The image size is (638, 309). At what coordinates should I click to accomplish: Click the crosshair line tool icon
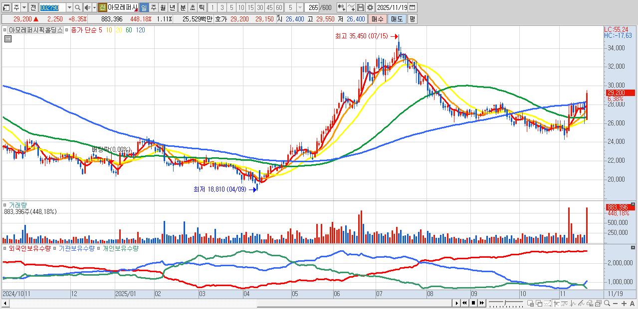(x=557, y=303)
